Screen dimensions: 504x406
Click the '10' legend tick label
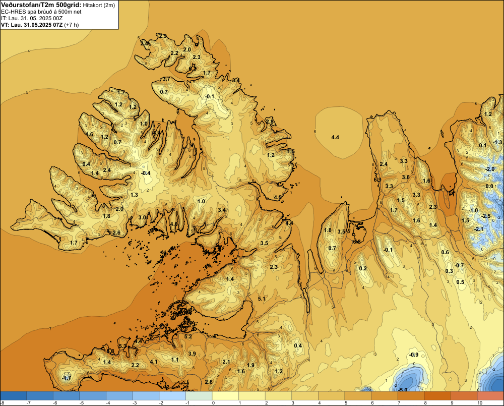click(x=480, y=403)
